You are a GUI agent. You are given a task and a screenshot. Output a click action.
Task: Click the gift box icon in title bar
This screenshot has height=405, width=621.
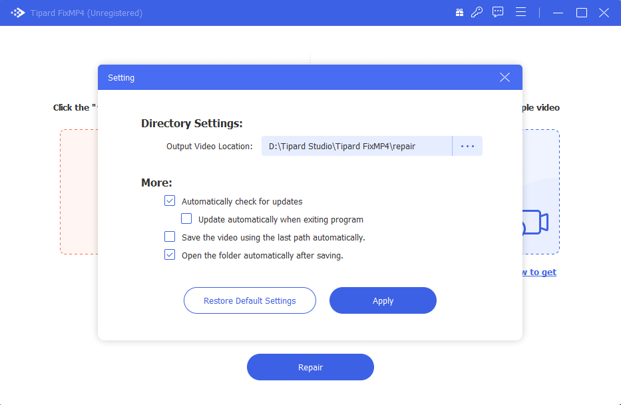(x=459, y=13)
